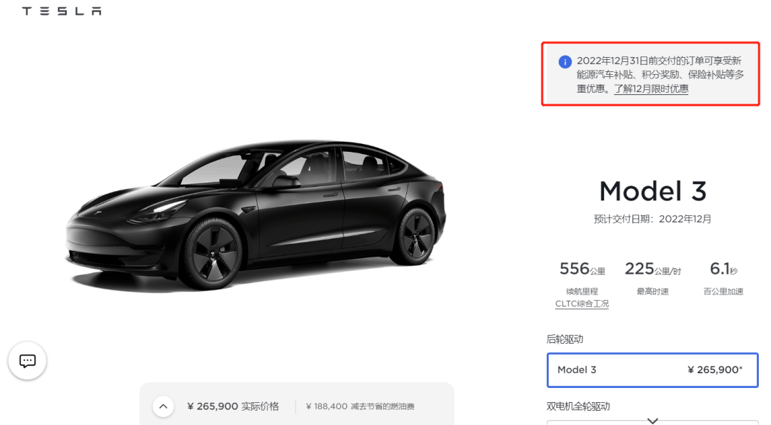Click the 预计交付日期 delivery date text

point(652,220)
